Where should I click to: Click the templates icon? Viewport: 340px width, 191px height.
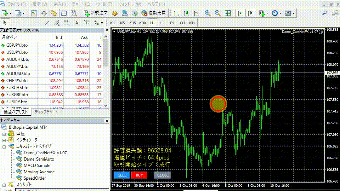click(x=288, y=13)
